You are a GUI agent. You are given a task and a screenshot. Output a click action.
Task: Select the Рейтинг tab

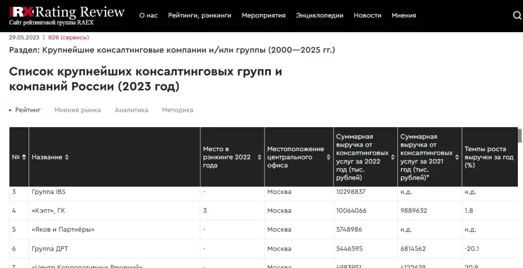point(28,110)
